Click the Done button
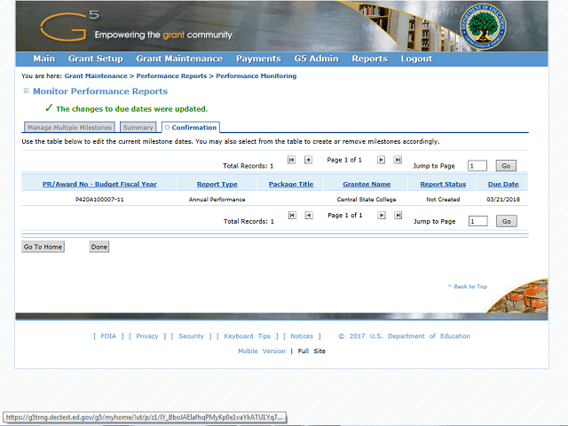 (99, 247)
